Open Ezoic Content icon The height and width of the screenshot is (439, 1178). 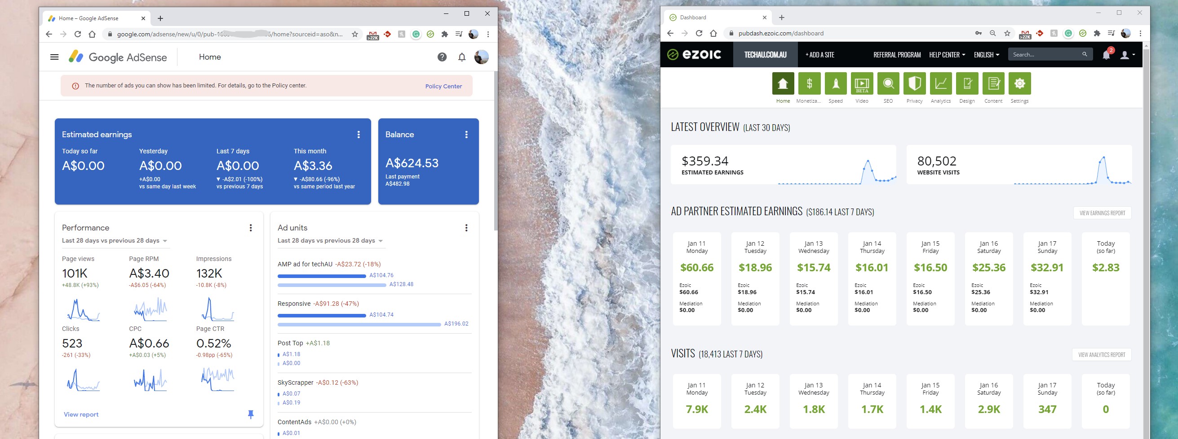click(993, 83)
